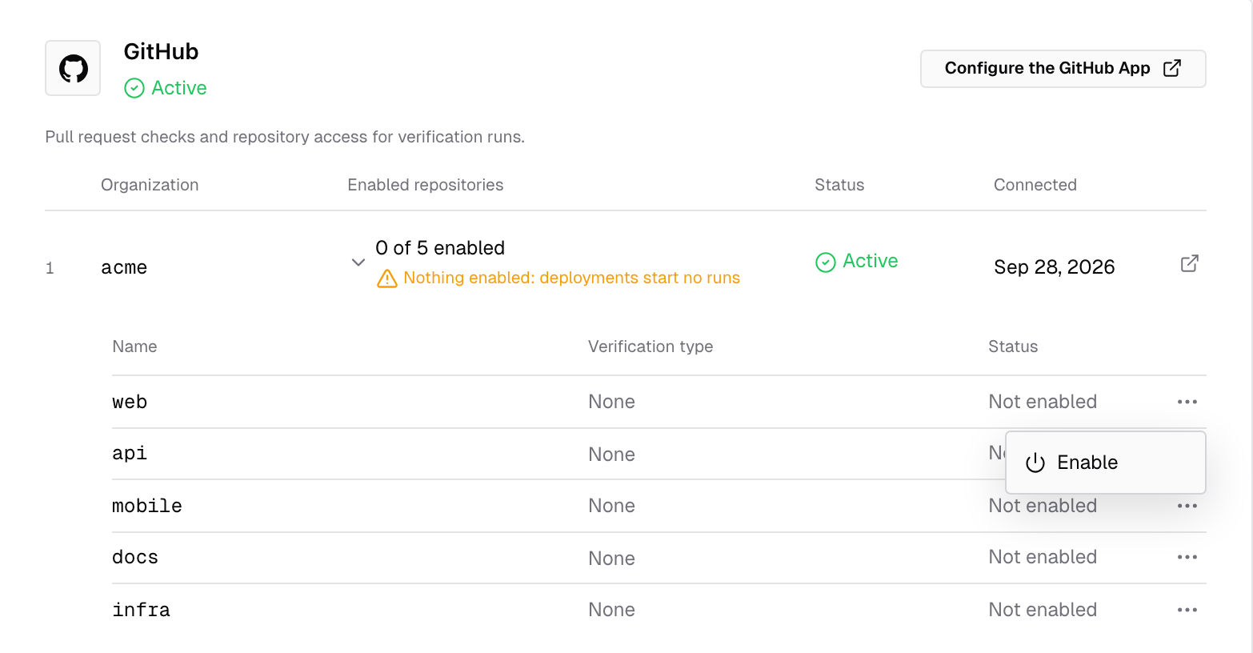The width and height of the screenshot is (1253, 653).
Task: Click 'Nothing enabled: deployments start no runs' warning
Action: (571, 278)
